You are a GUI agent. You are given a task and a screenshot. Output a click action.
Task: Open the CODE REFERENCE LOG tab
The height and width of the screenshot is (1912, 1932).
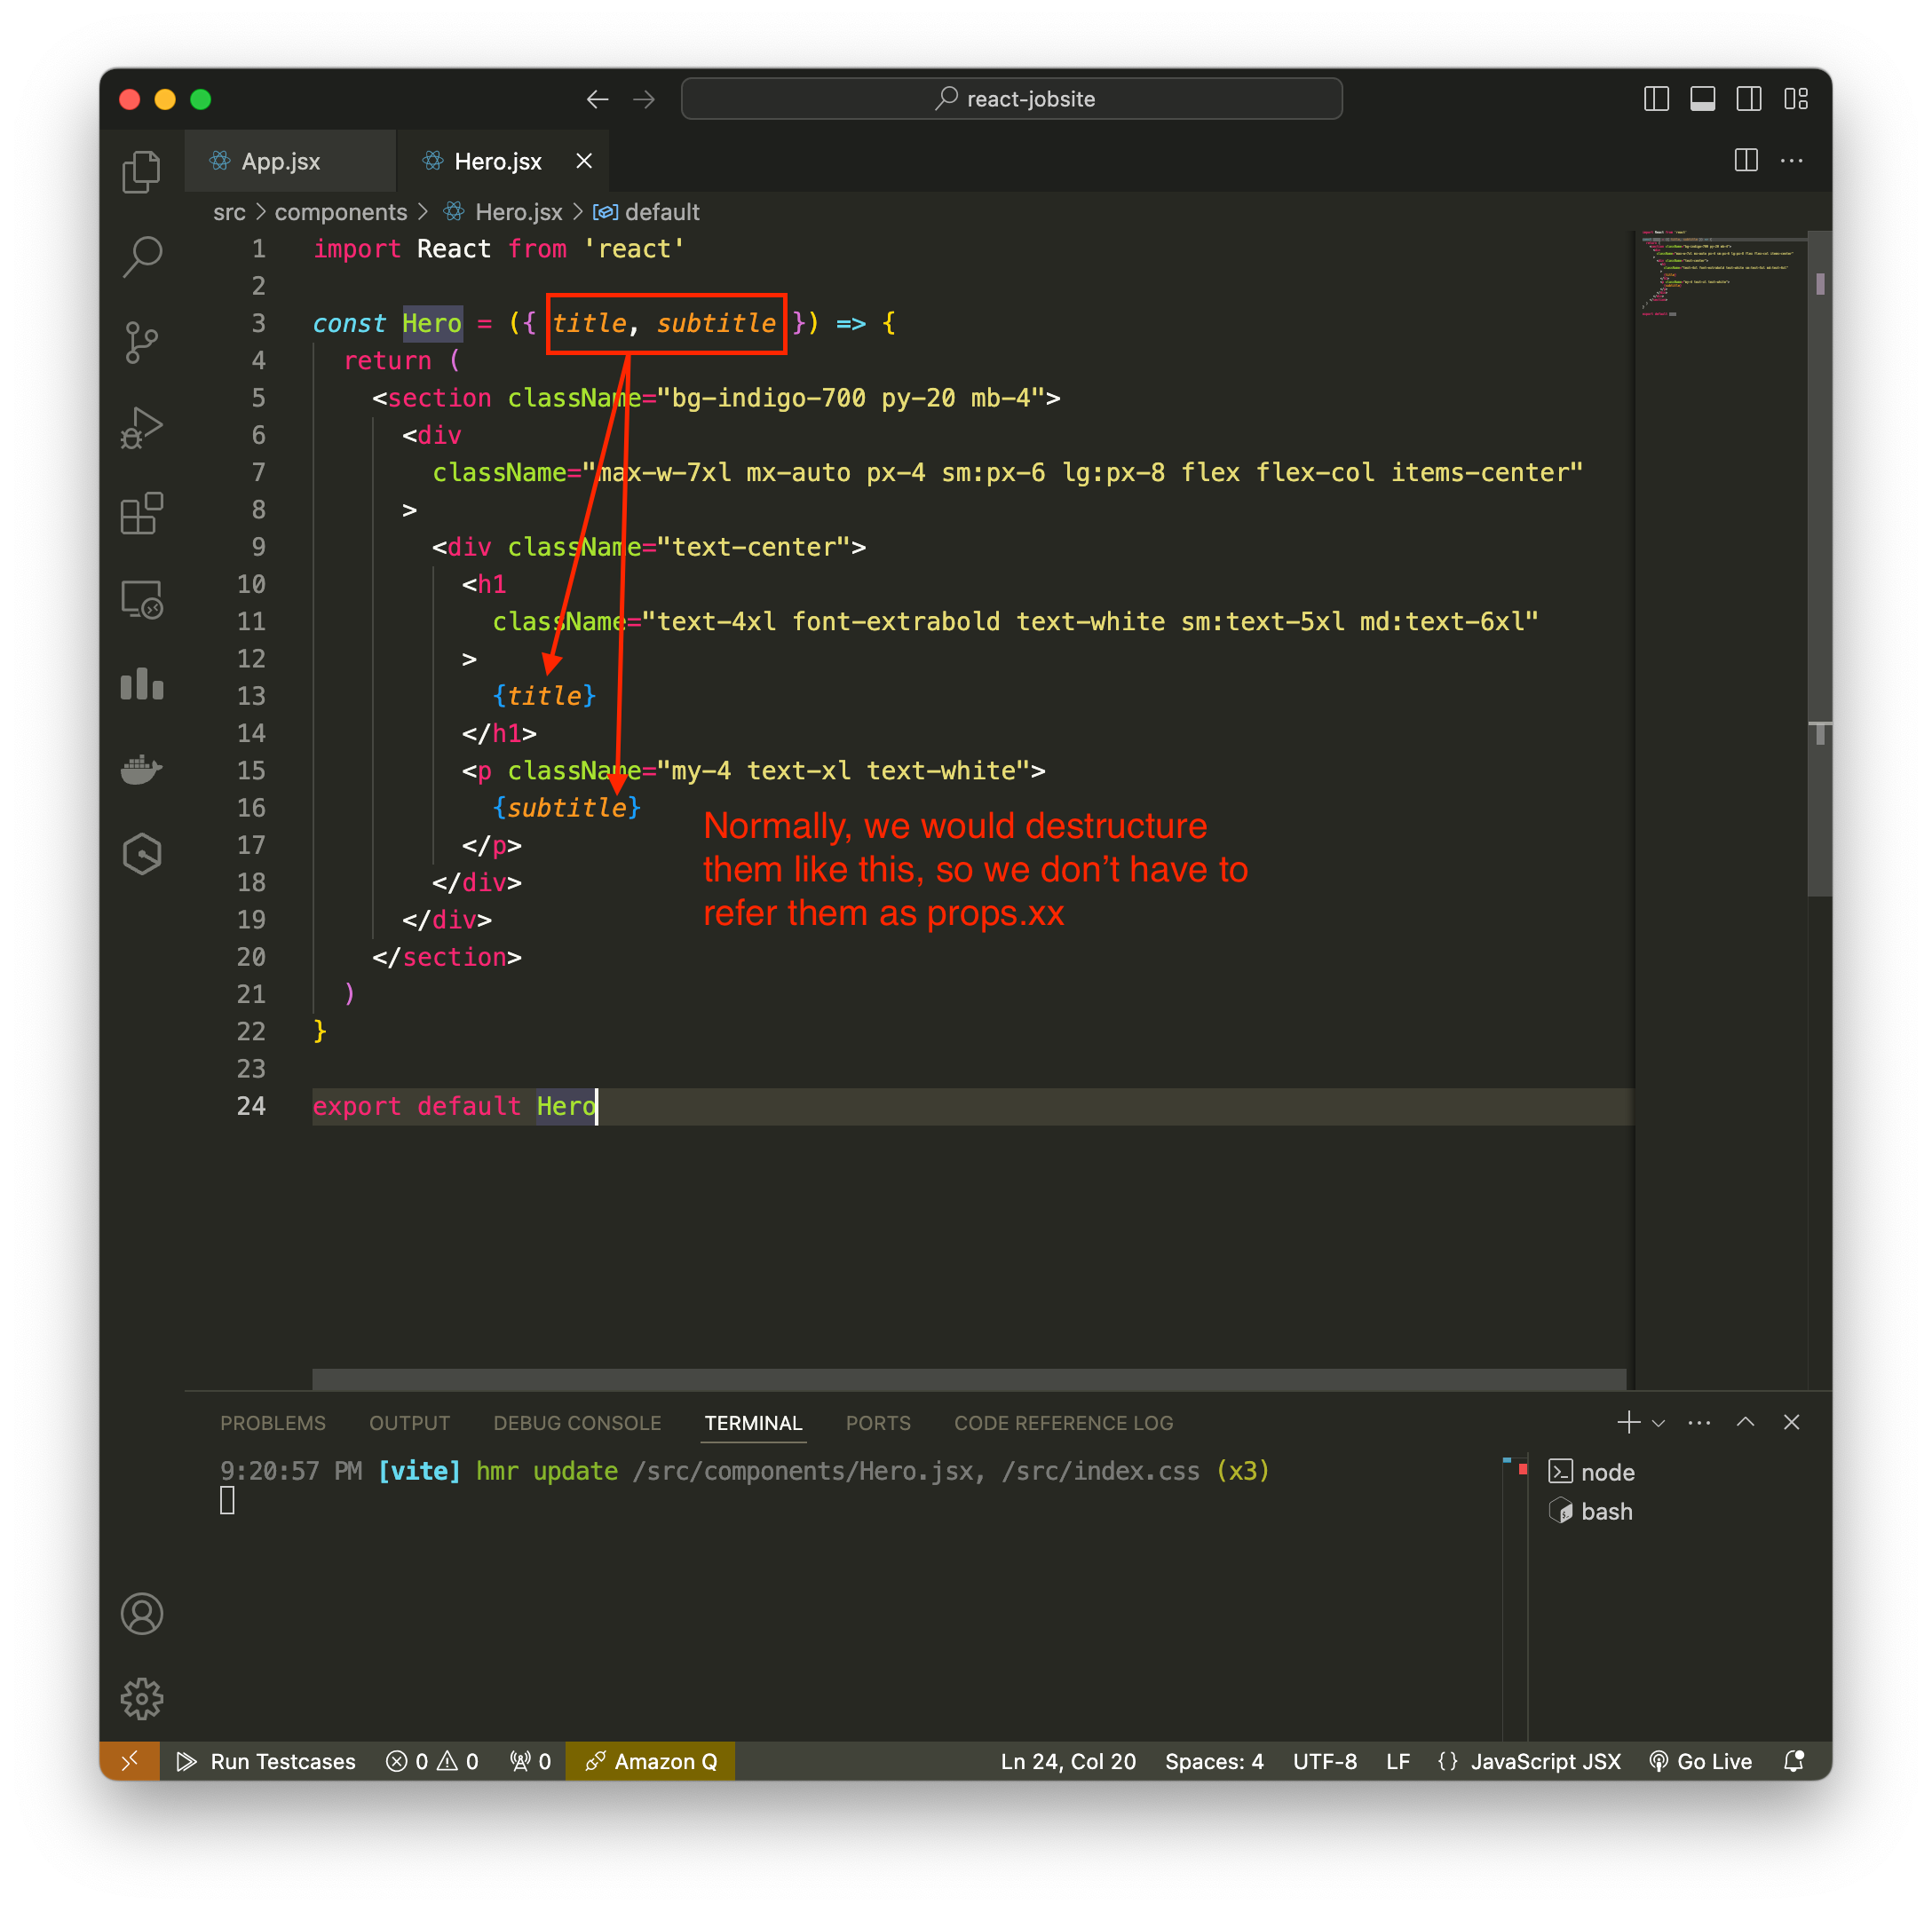1064,1423
